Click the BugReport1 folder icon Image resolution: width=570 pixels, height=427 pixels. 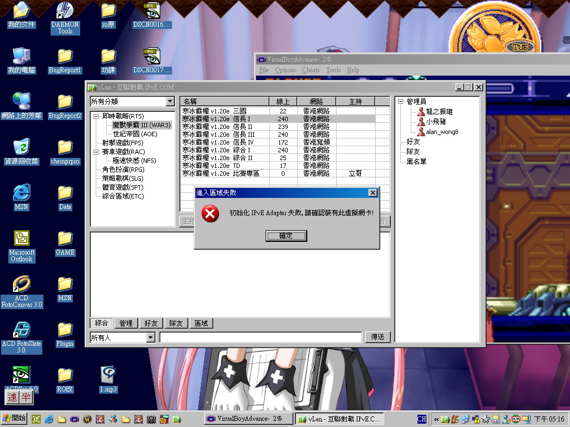65,61
